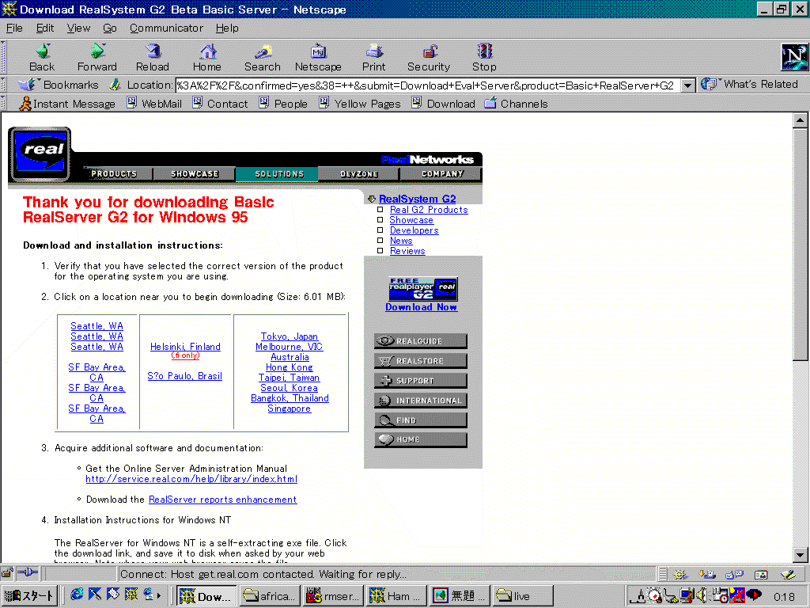Open Newsgroups from the component bar
Screen dimensions: 810x608
coord(733,574)
